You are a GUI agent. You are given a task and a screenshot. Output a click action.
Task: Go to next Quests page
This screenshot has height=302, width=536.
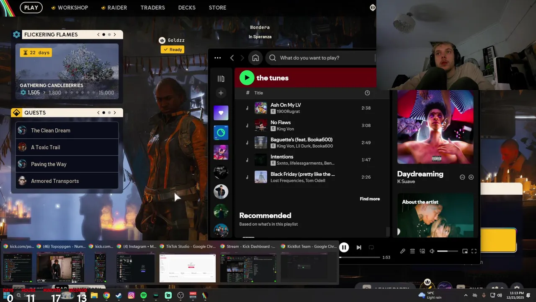click(x=115, y=112)
